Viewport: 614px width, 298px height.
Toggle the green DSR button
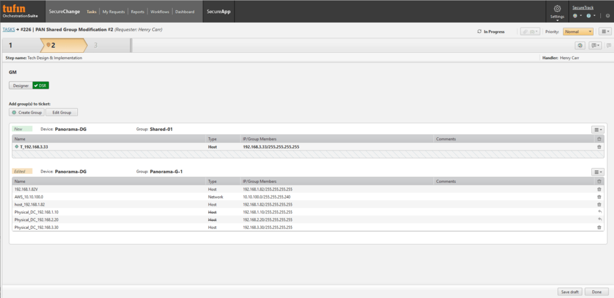click(x=41, y=86)
